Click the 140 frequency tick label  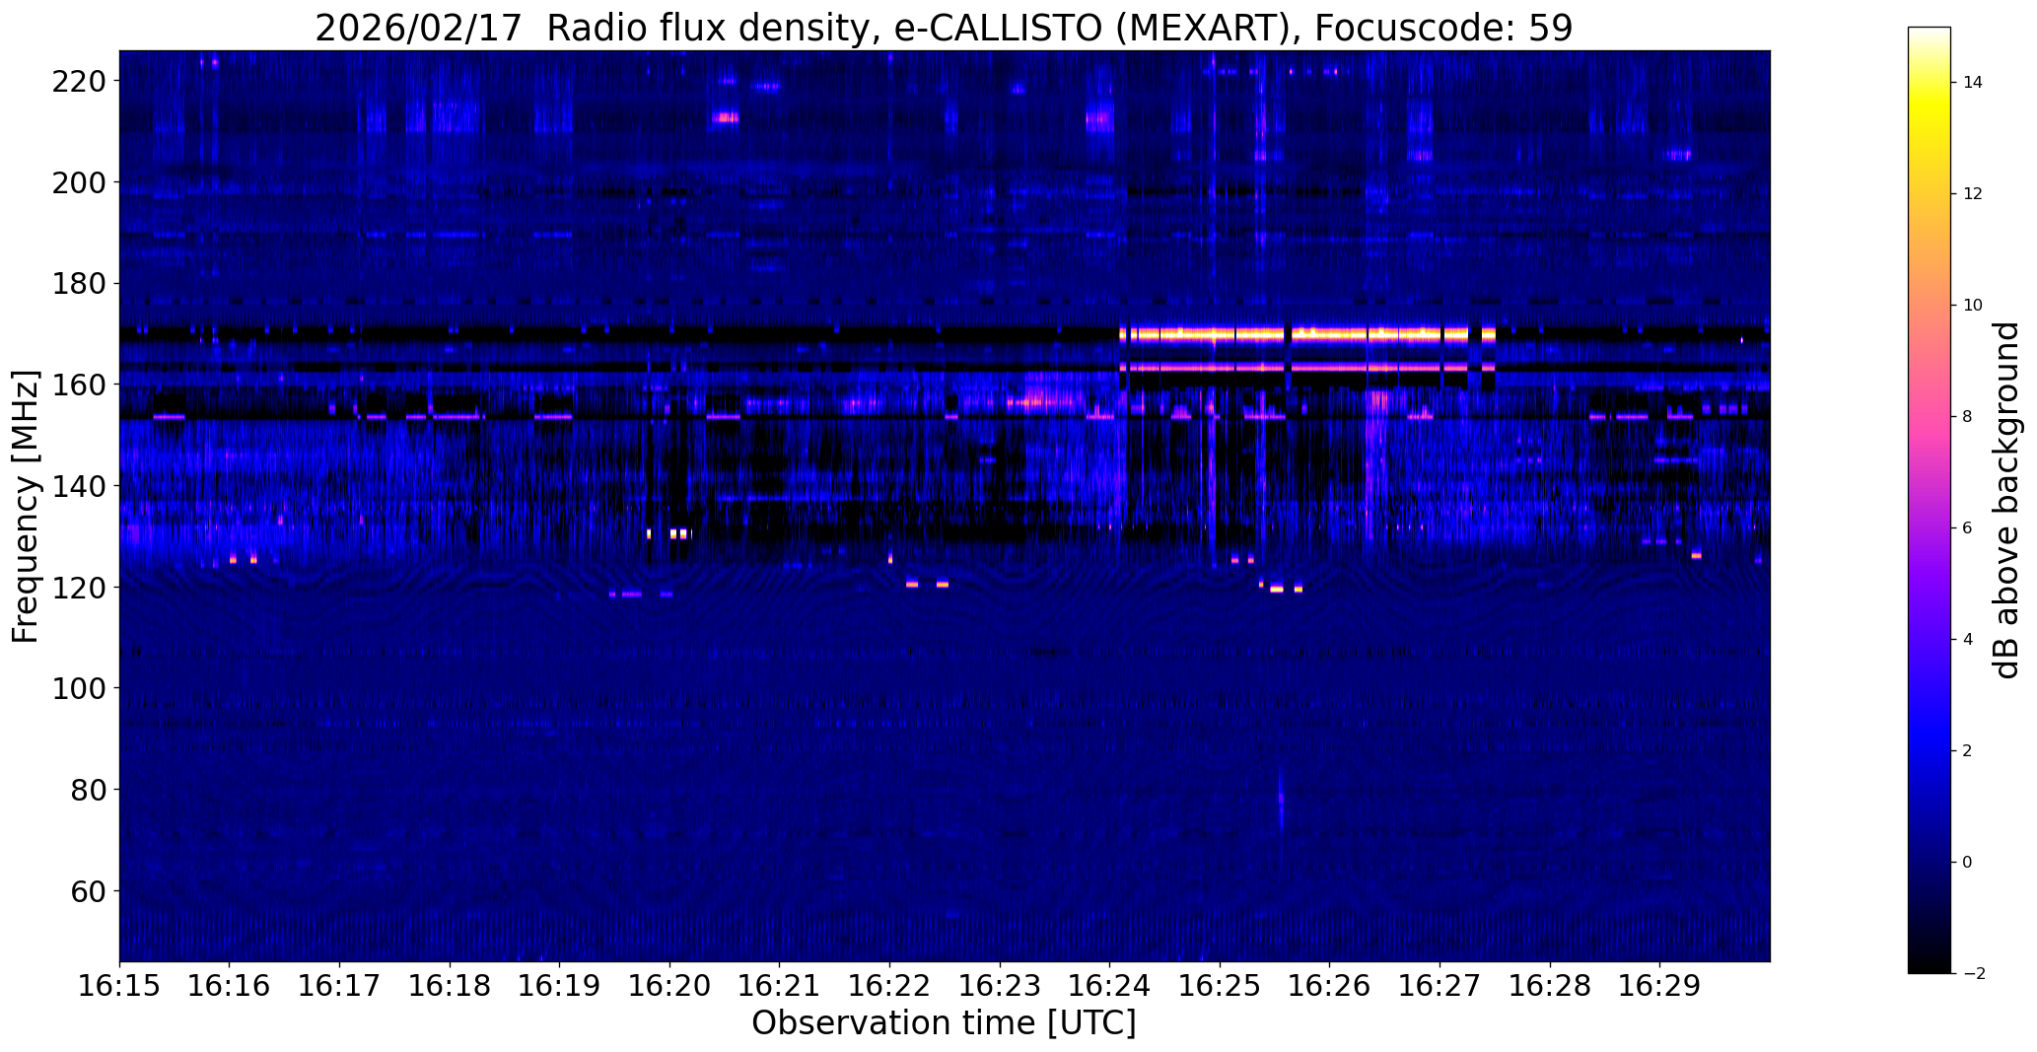pos(77,486)
